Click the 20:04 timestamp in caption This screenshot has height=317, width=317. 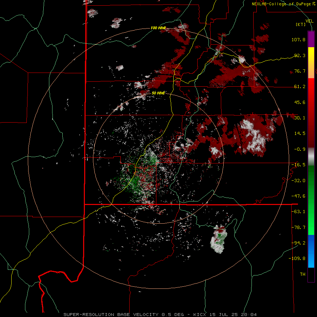pyautogui.click(x=249, y=315)
